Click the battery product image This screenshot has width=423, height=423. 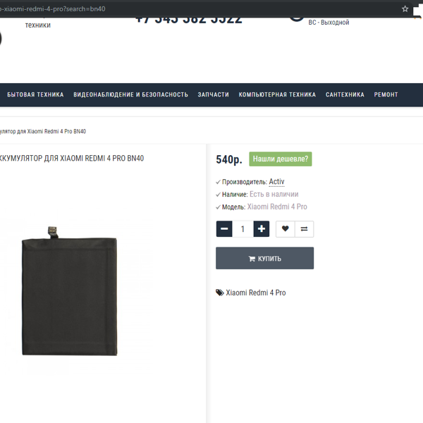tap(70, 290)
